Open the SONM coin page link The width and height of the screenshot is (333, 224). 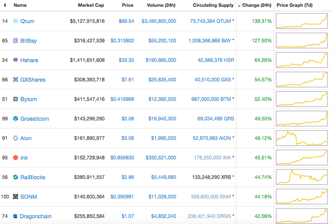pyautogui.click(x=29, y=197)
